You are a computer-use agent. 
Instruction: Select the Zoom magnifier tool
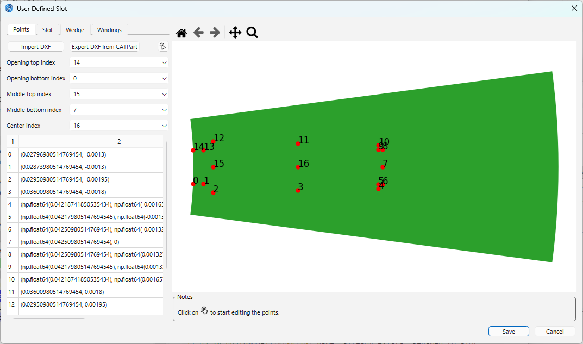click(252, 33)
